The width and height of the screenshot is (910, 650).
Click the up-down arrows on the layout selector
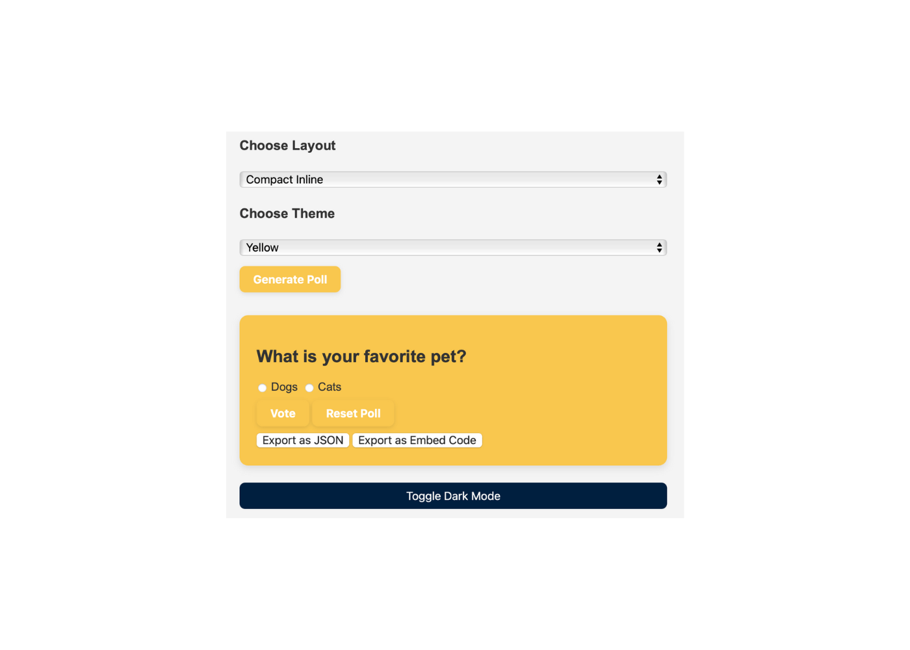pos(659,179)
